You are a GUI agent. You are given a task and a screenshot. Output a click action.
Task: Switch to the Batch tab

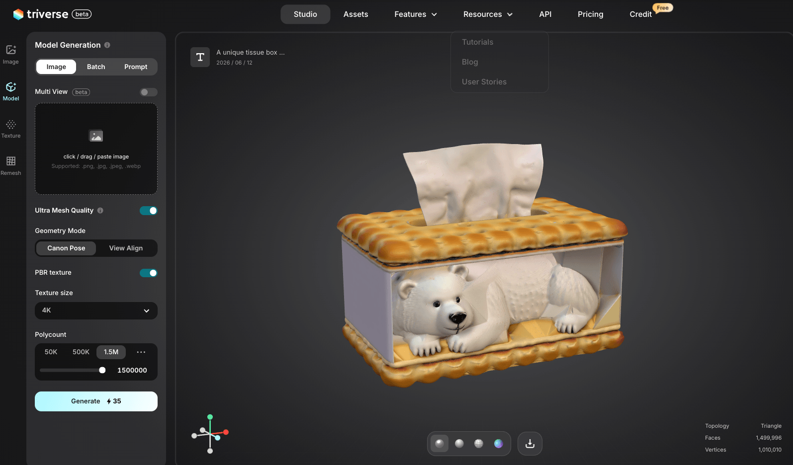click(x=96, y=67)
